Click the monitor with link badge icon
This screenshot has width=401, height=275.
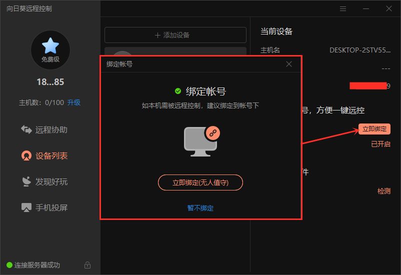point(201,141)
